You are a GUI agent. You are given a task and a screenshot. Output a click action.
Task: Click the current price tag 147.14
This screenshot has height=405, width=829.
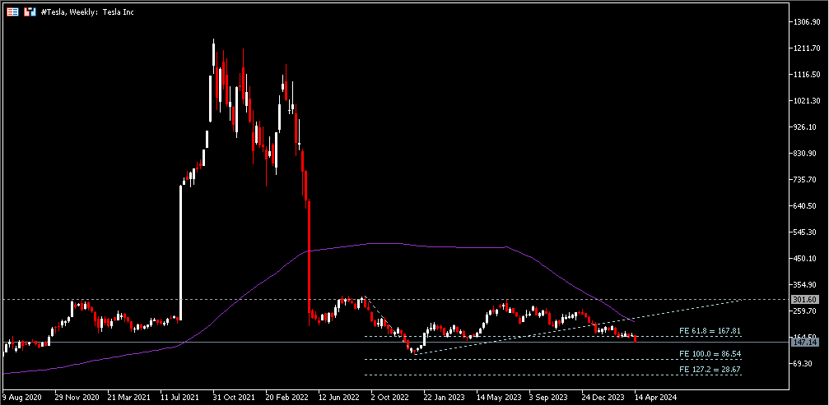click(803, 342)
